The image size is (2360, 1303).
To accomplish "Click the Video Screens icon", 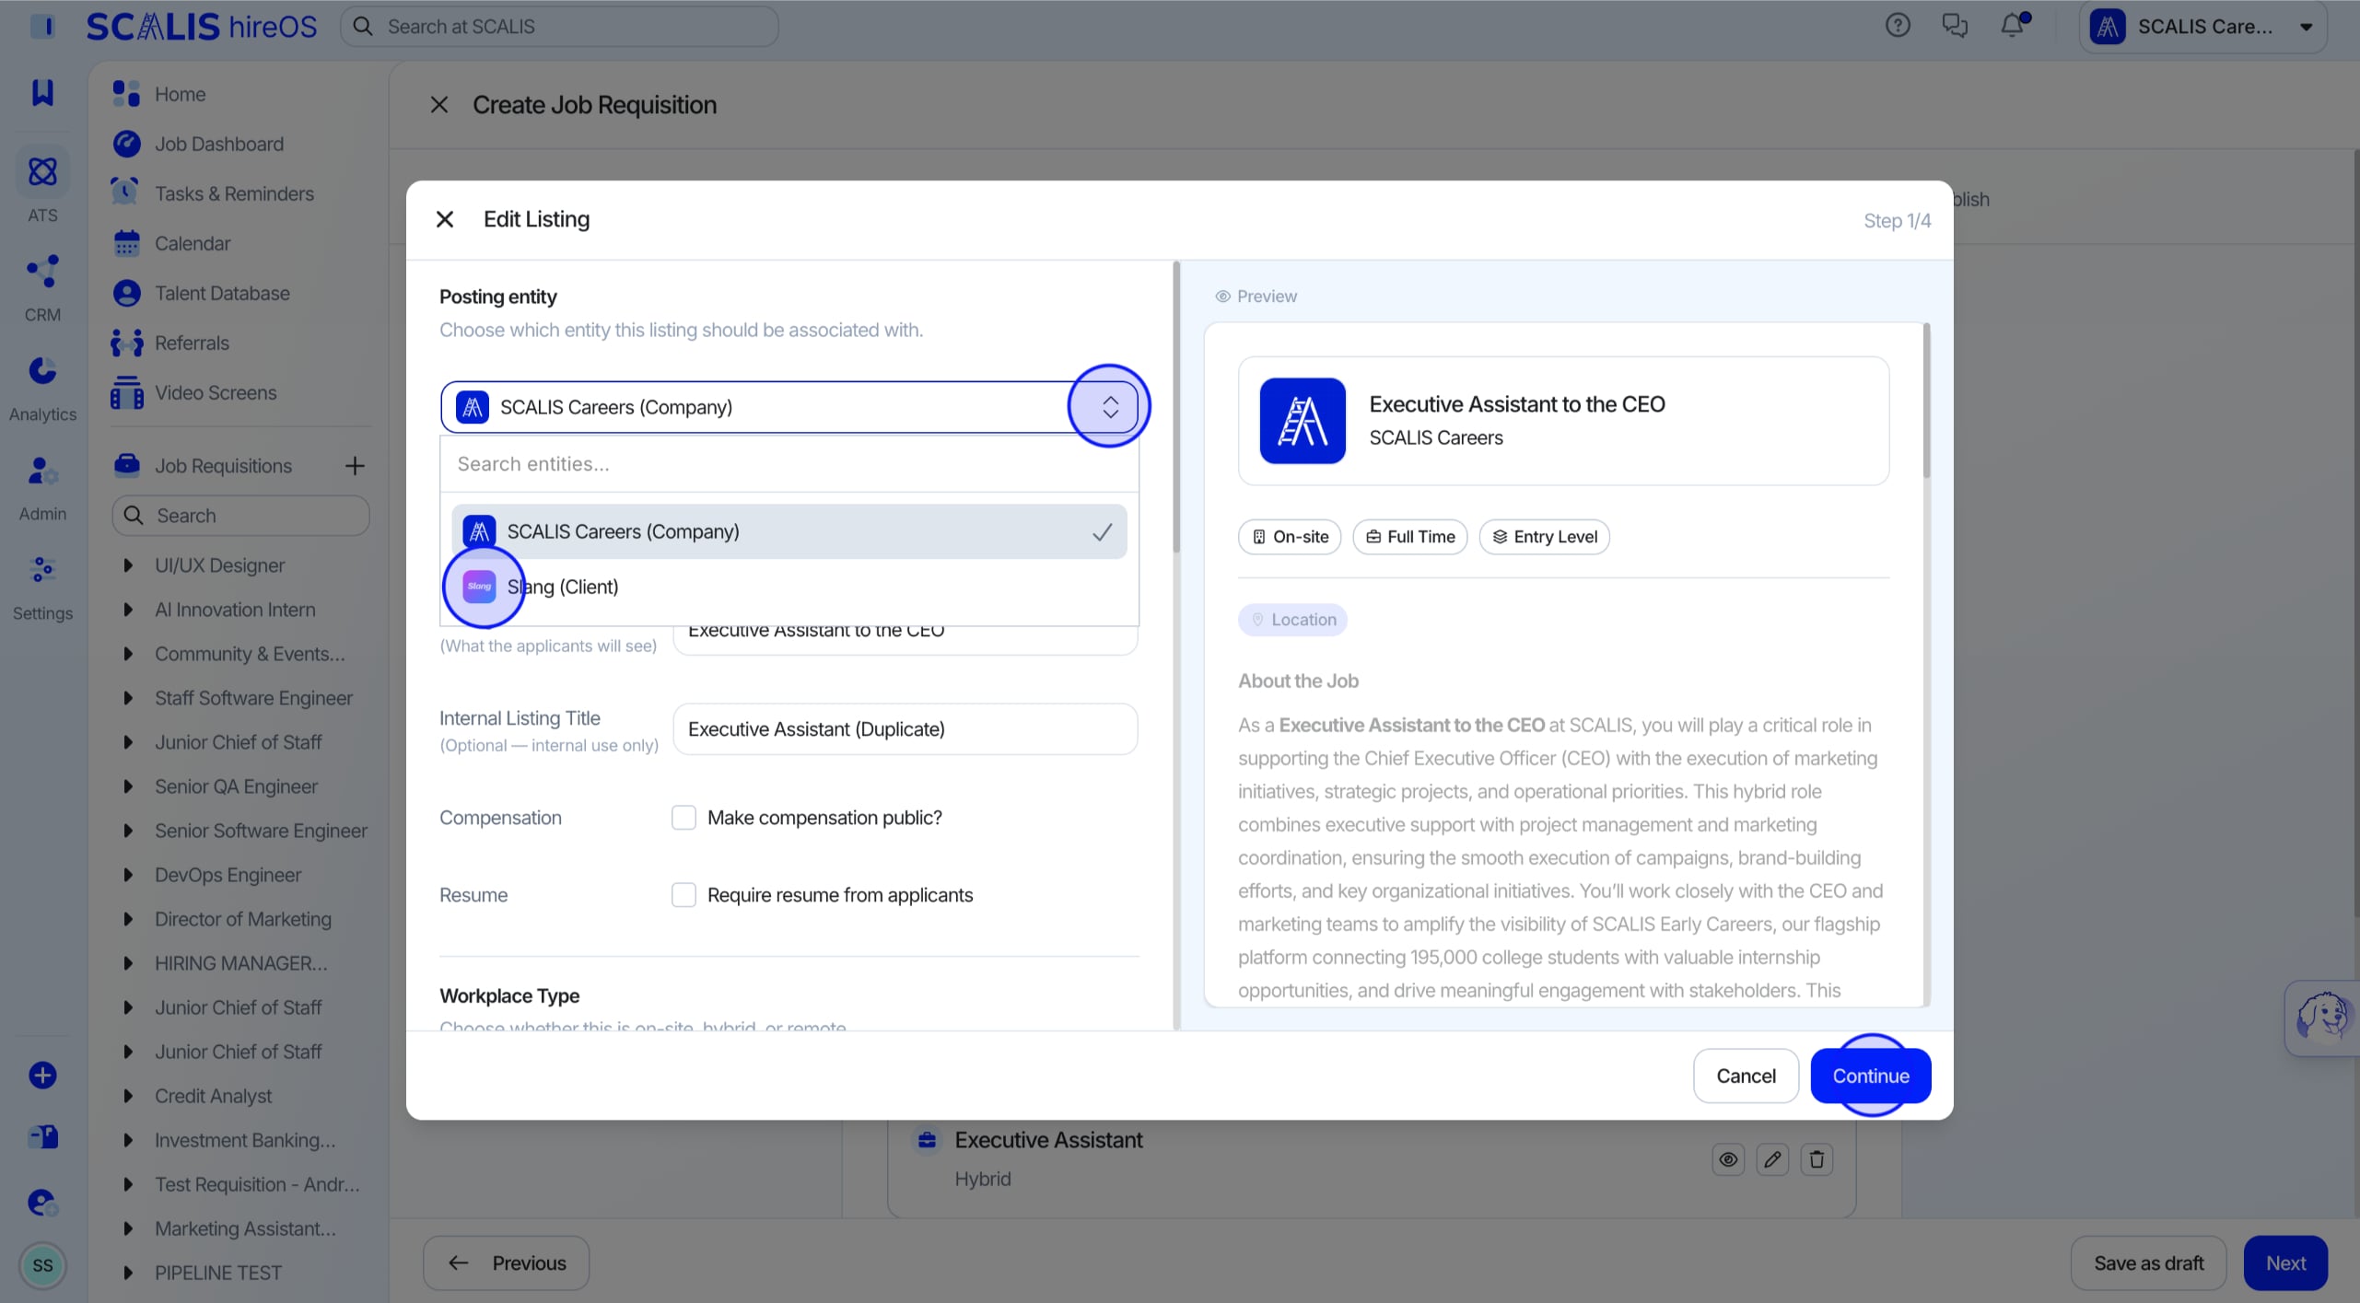I will pos(126,392).
